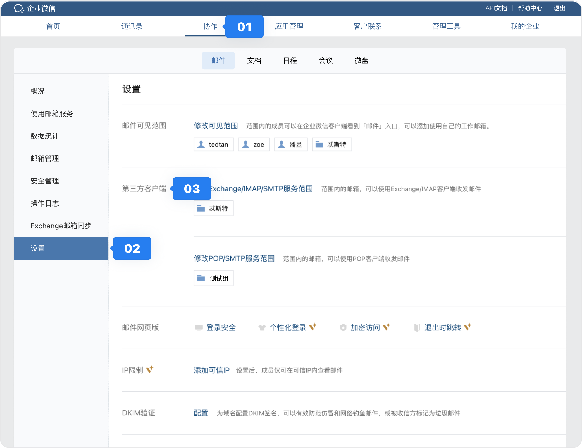Image resolution: width=582 pixels, height=448 pixels.
Task: Switch to the 日程 sub-tab
Action: [290, 61]
